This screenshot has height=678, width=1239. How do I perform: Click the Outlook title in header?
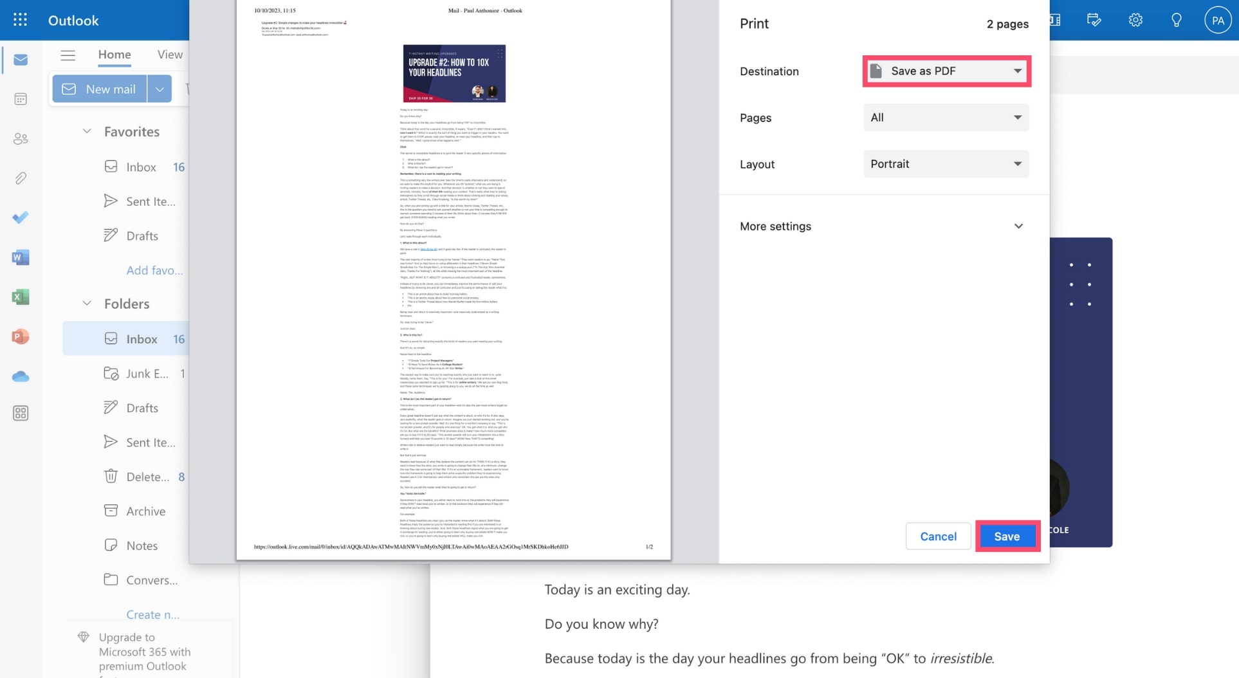(x=73, y=20)
